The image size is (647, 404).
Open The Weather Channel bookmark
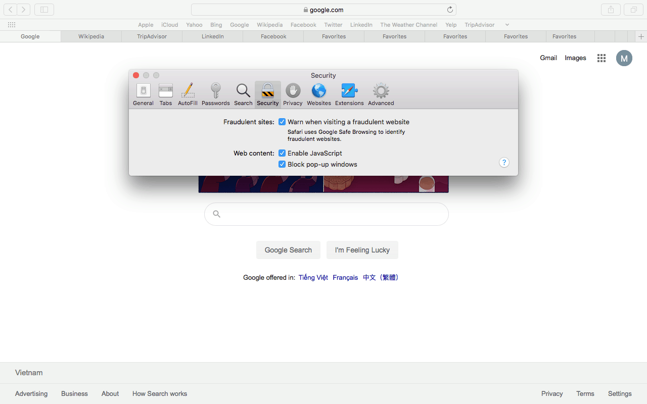(x=409, y=25)
